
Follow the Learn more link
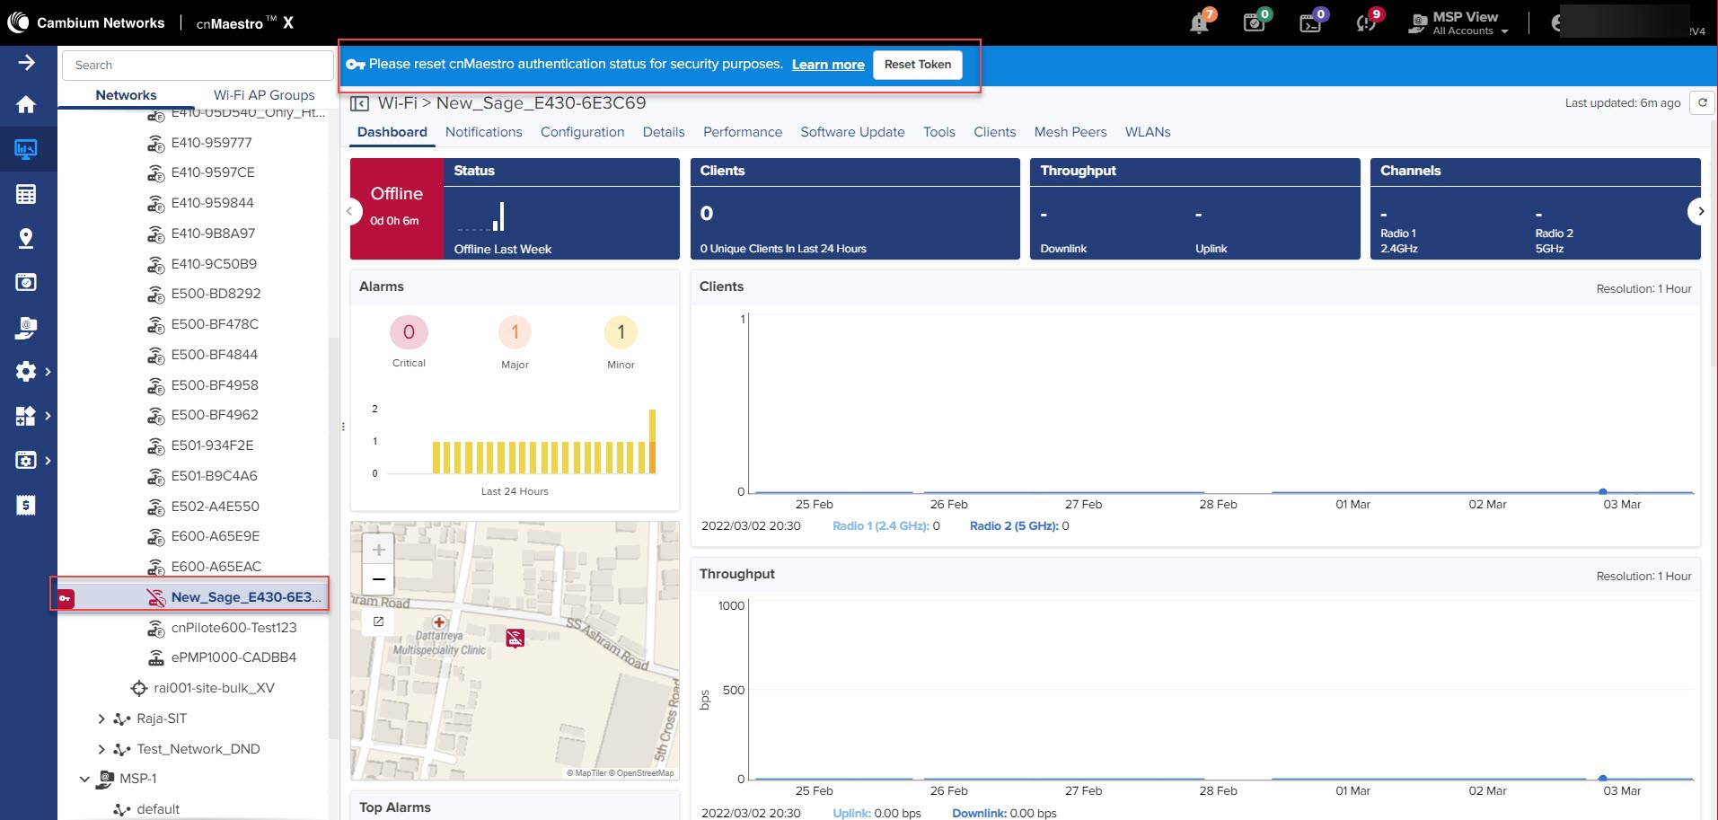pos(827,65)
